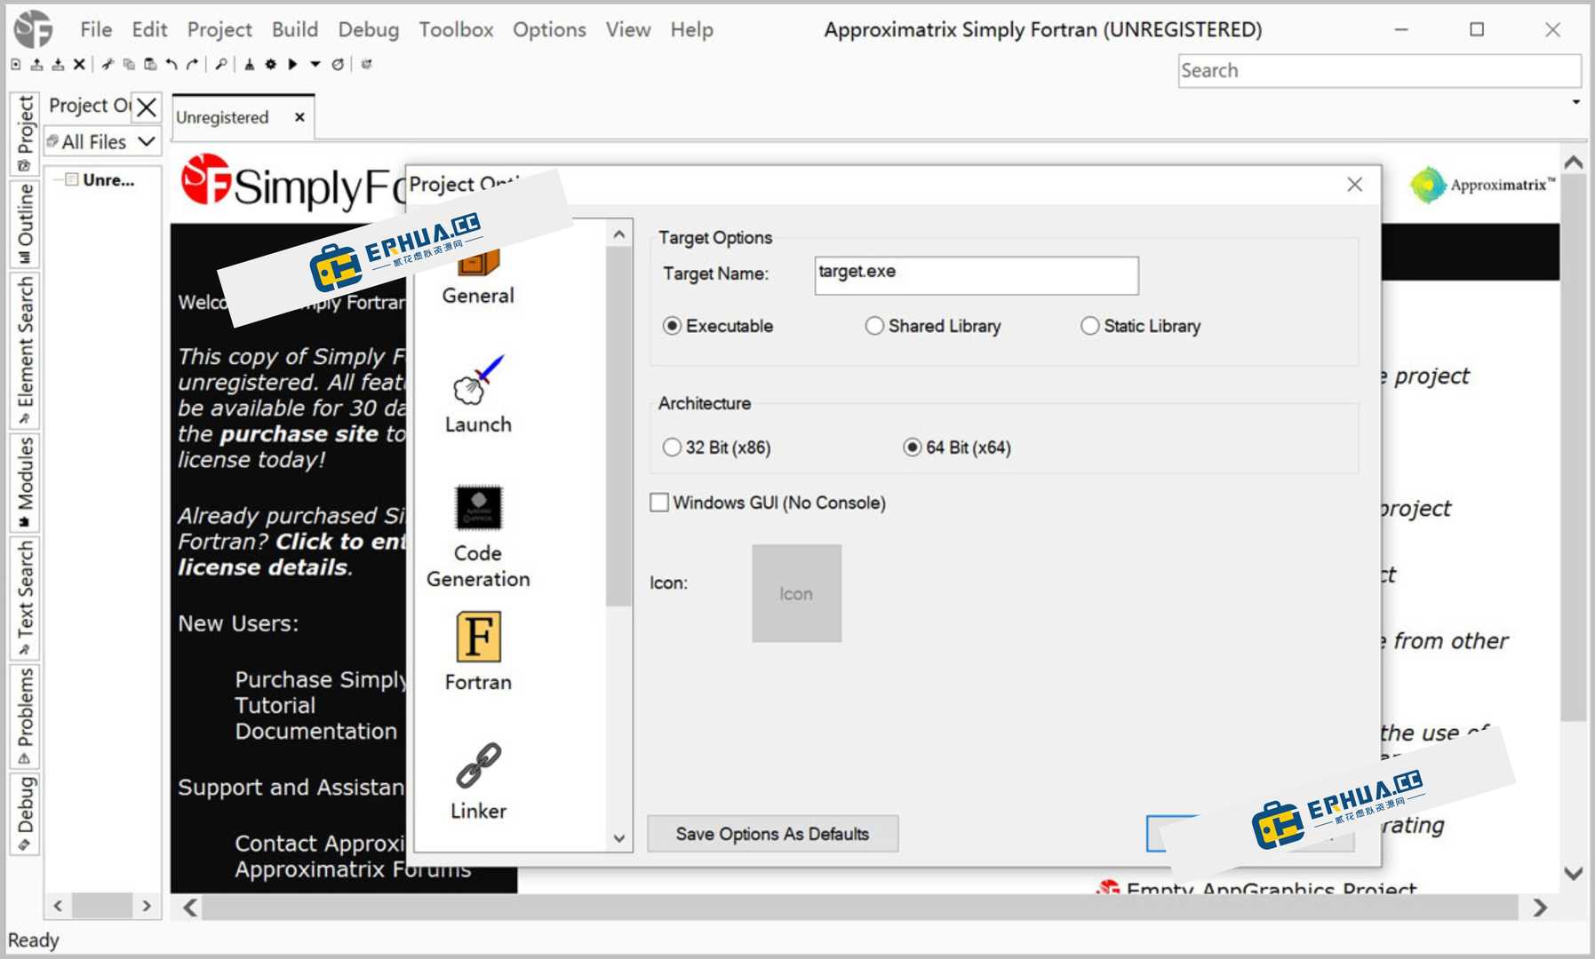The image size is (1595, 959).
Task: Click the Paste toolbar icon
Action: click(x=150, y=64)
